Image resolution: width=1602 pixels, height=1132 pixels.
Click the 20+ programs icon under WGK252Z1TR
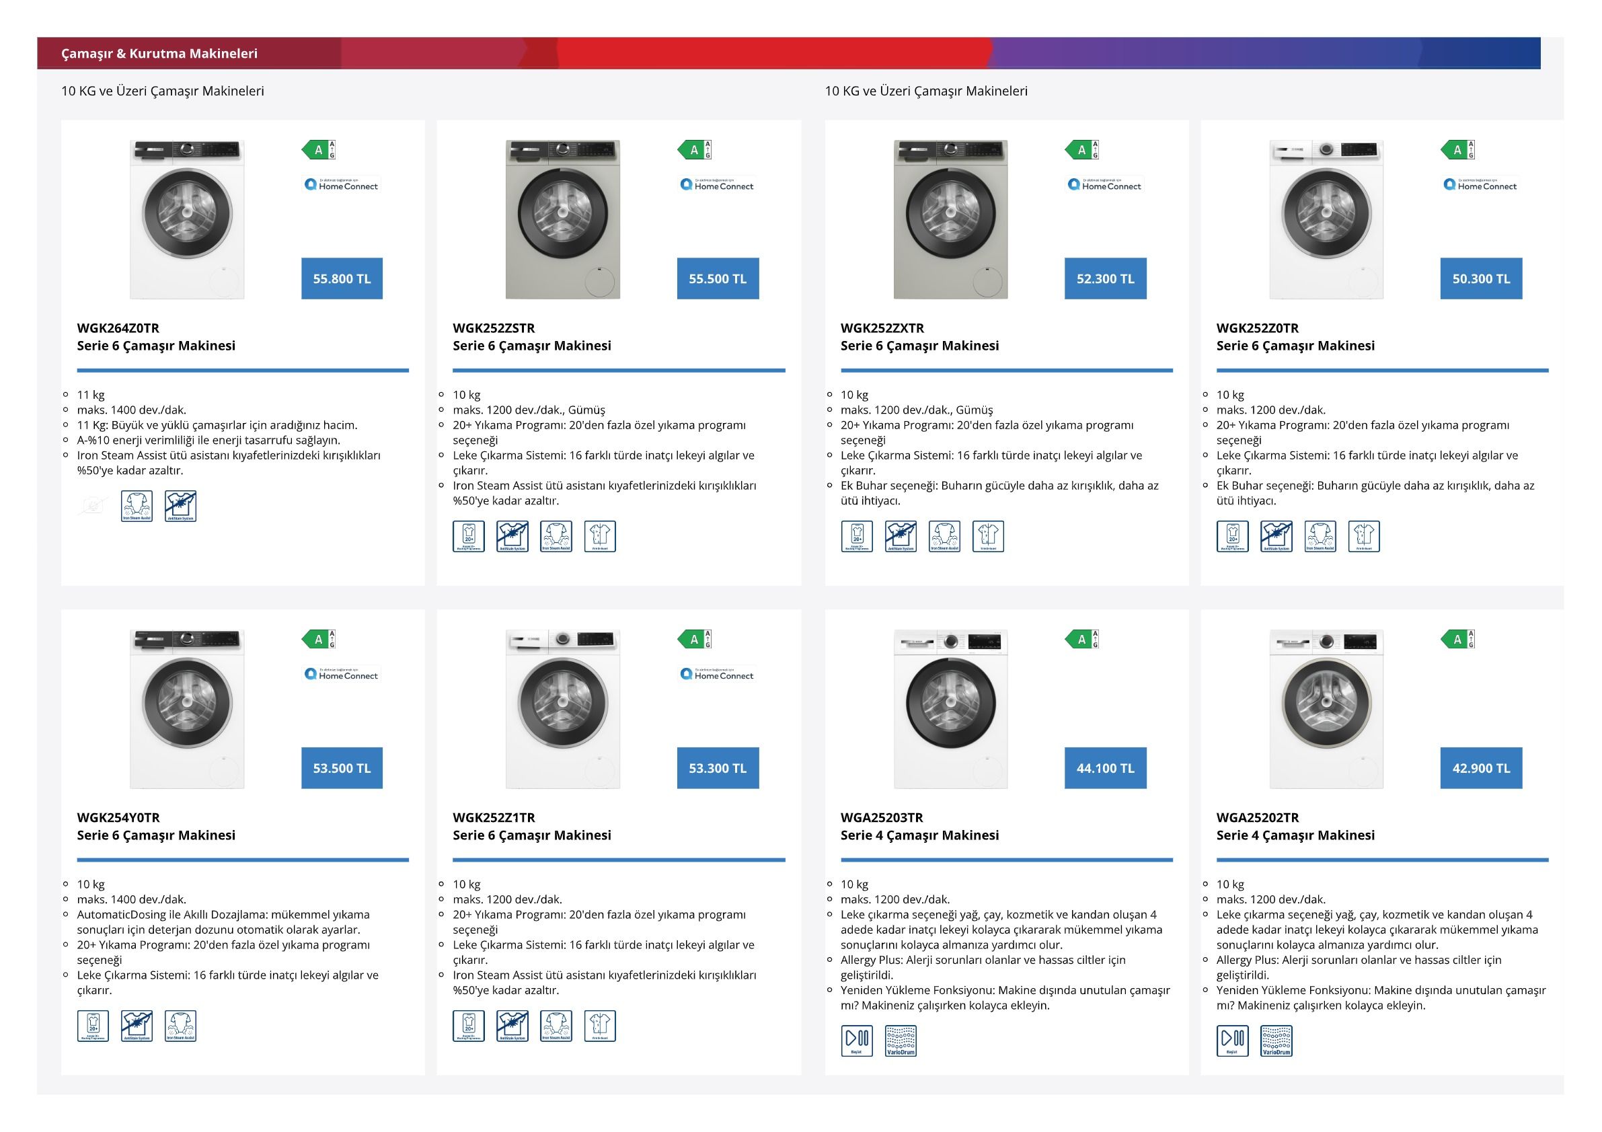[x=469, y=1026]
